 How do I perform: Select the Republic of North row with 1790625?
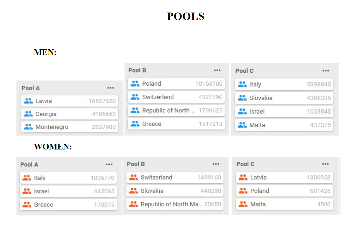click(x=176, y=110)
